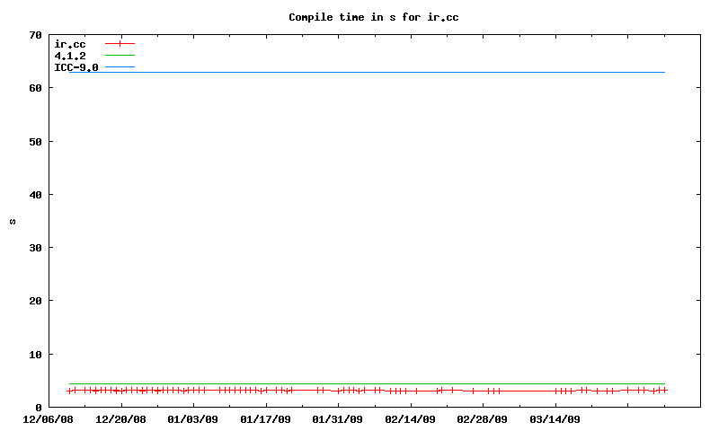The width and height of the screenshot is (719, 431).
Task: Click the 70 tick on the y-axis
Action: (36, 35)
